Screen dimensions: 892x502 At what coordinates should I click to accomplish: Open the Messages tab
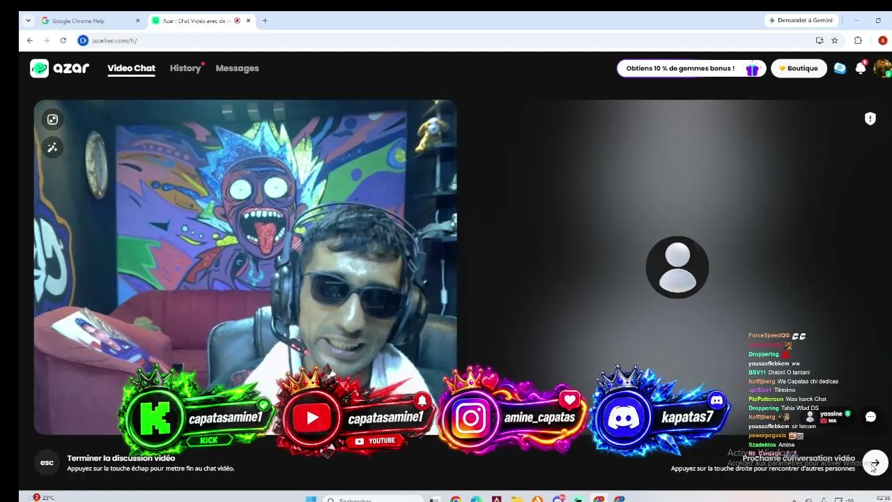pyautogui.click(x=237, y=68)
